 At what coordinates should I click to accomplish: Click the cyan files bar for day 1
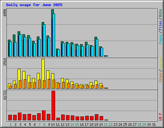pyautogui.click(x=11, y=49)
